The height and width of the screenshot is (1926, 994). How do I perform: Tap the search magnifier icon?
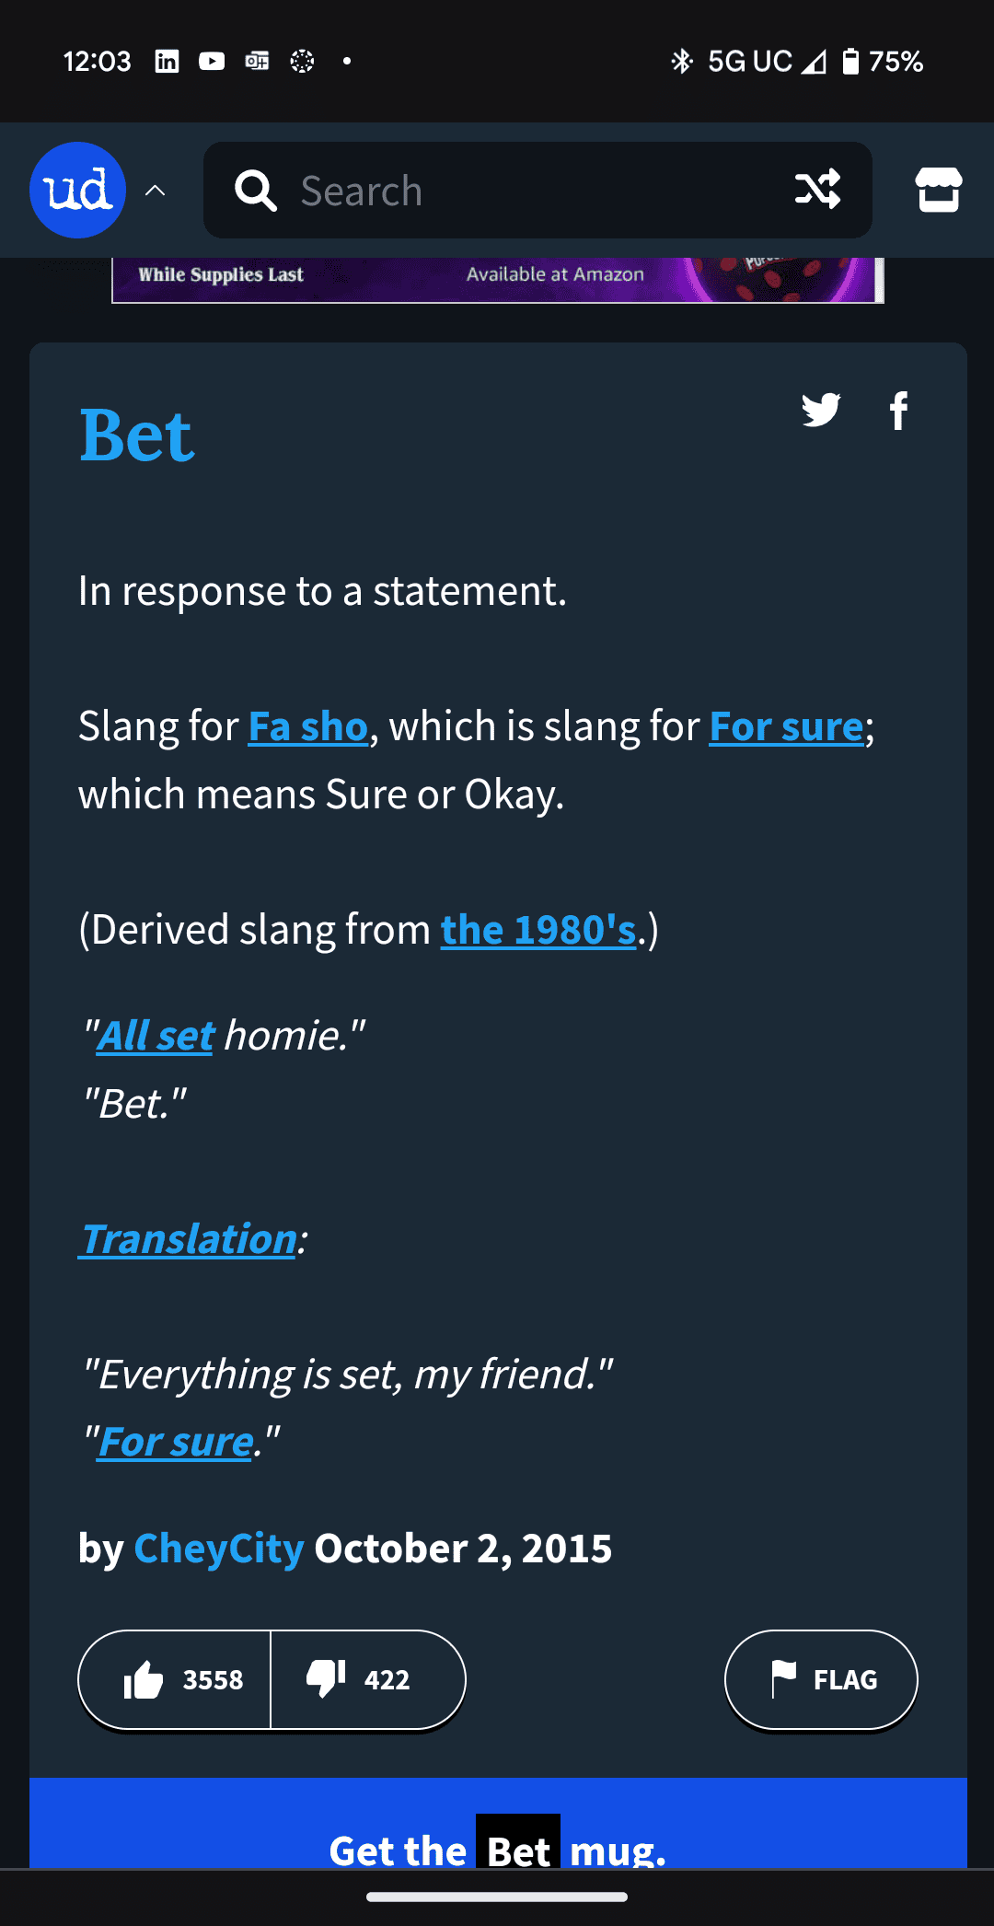[x=256, y=191]
